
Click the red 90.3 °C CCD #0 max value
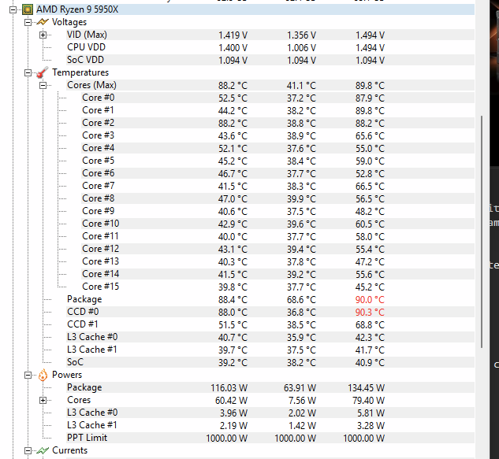click(370, 312)
